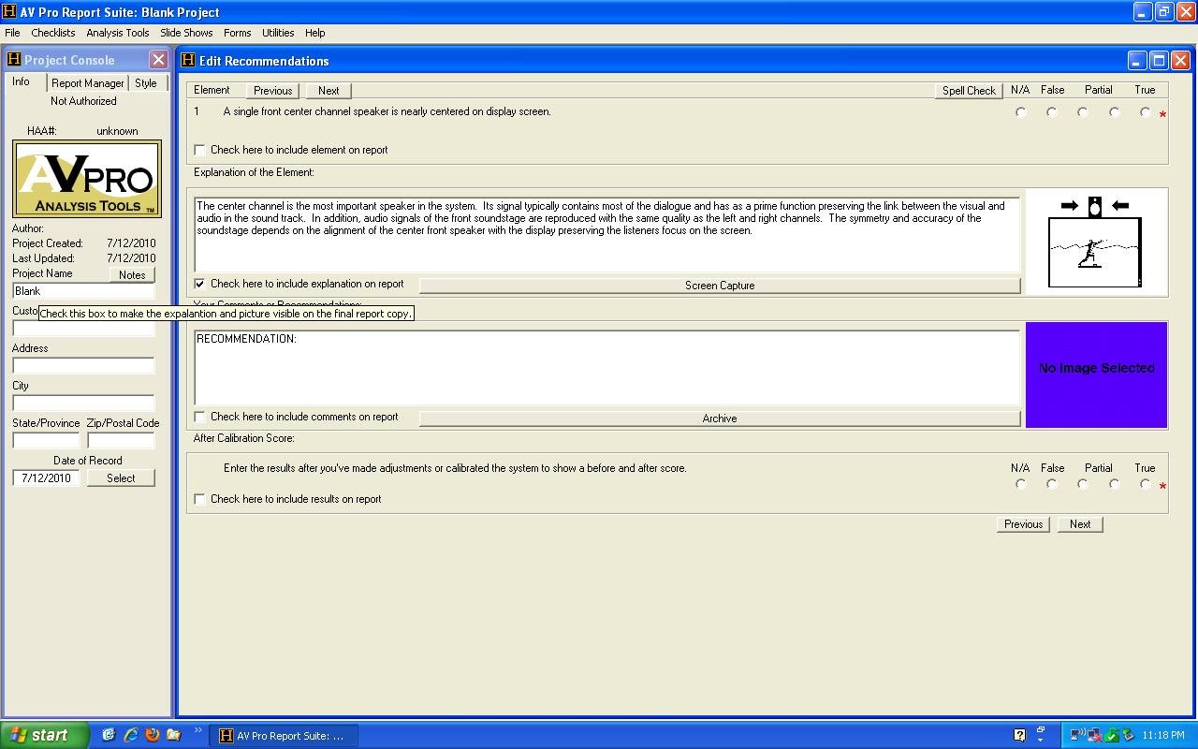This screenshot has width=1198, height=749.
Task: Switch to the Report Manager tab
Action: (x=87, y=83)
